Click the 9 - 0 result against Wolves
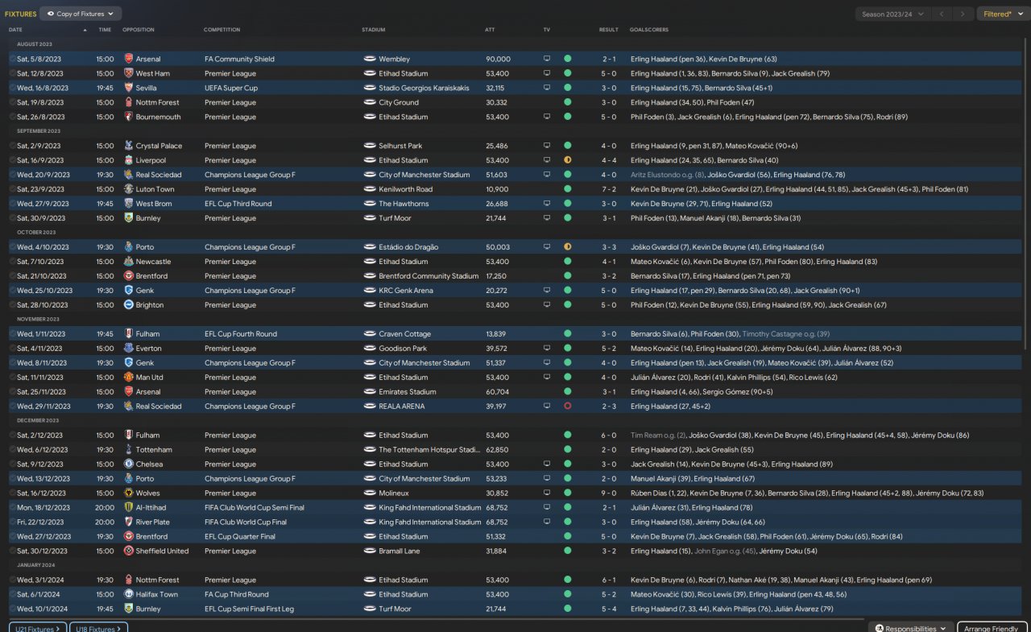 [x=609, y=494]
